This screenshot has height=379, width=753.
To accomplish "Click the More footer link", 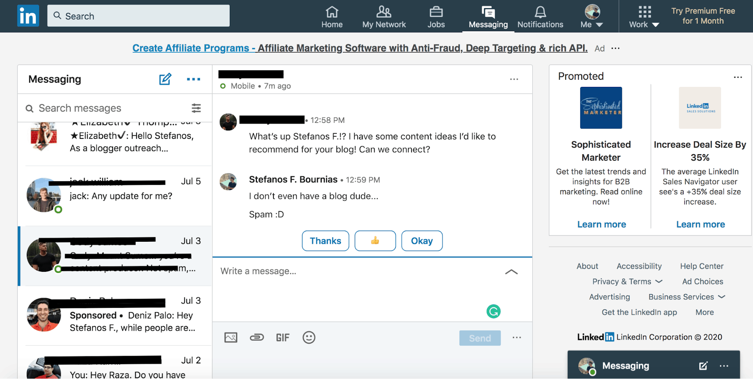I will [704, 312].
